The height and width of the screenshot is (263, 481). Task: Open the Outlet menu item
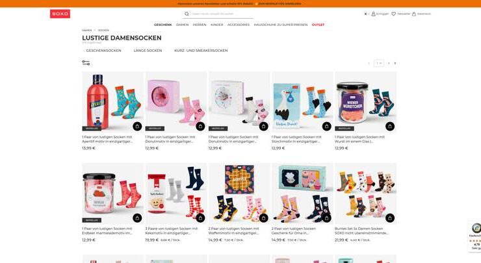coord(318,25)
